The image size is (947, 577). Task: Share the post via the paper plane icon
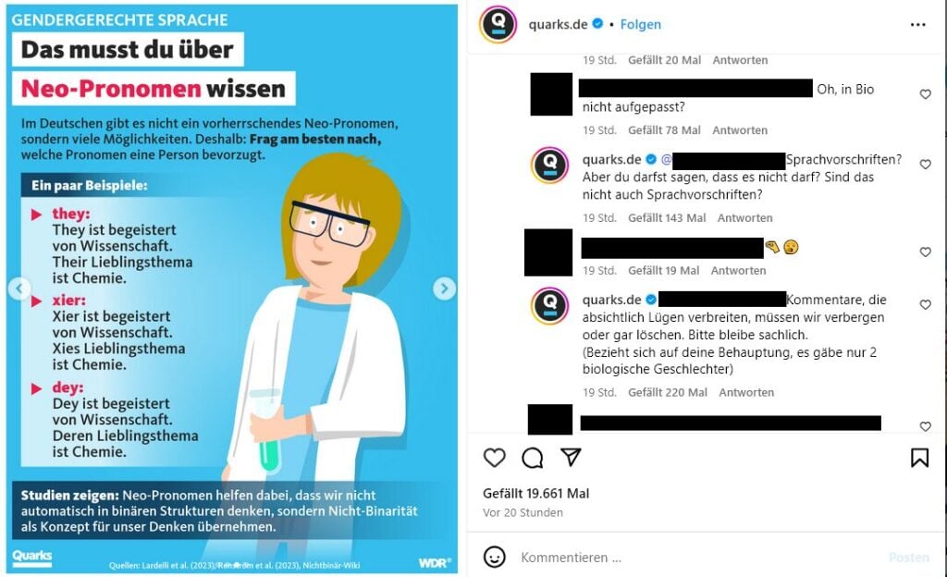570,458
